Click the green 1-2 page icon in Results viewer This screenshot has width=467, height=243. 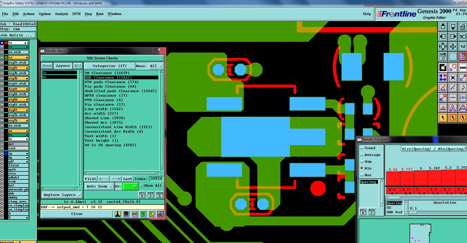(143, 214)
